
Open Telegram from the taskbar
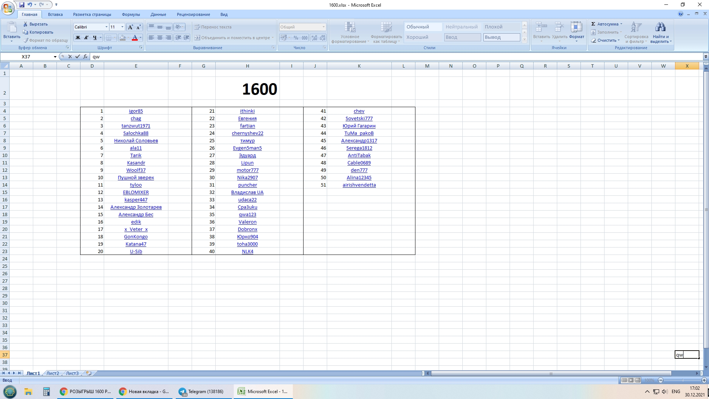(x=201, y=392)
